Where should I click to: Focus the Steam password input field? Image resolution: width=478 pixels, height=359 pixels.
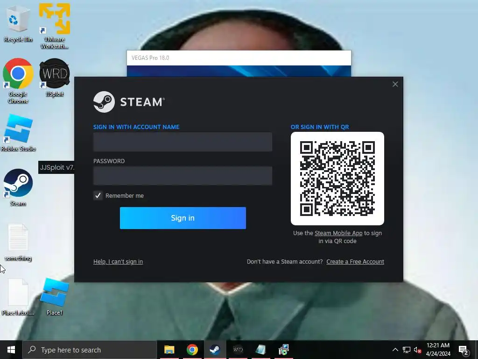click(183, 176)
